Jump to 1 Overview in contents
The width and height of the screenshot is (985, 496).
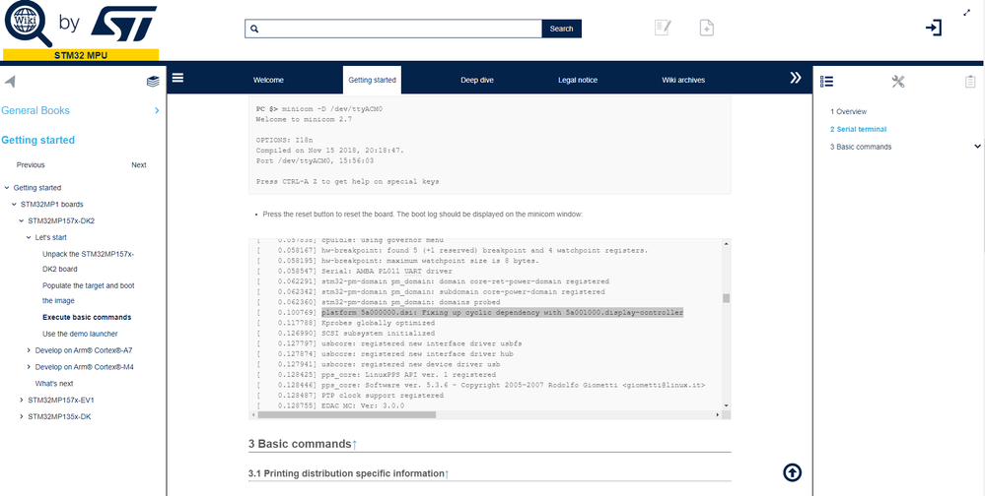tap(848, 111)
